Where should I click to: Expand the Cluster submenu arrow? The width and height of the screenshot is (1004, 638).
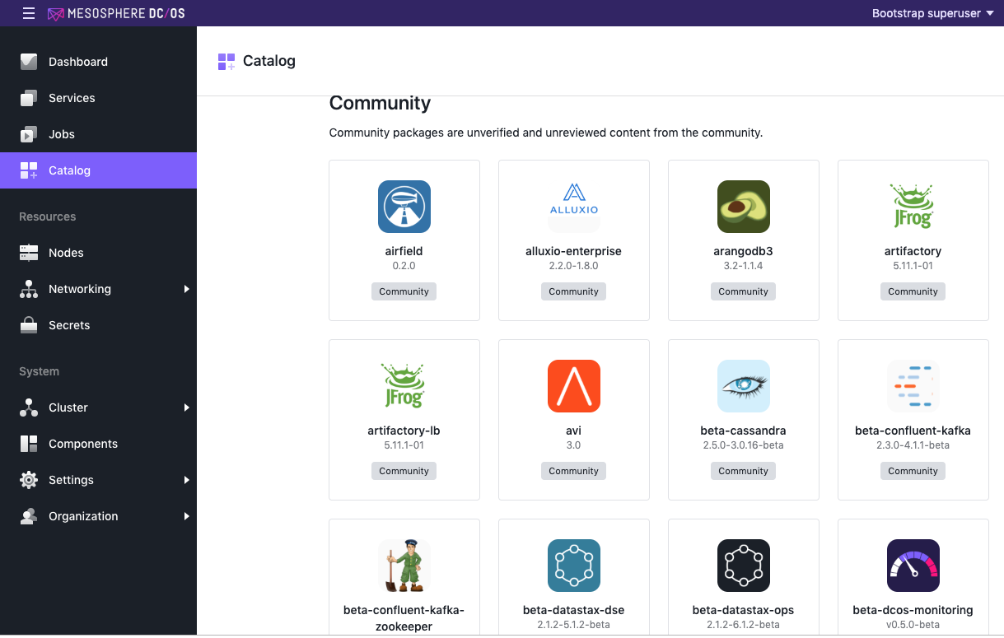[187, 407]
